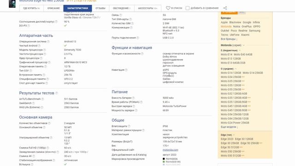Open the motorola.com official site link

click(x=170, y=150)
